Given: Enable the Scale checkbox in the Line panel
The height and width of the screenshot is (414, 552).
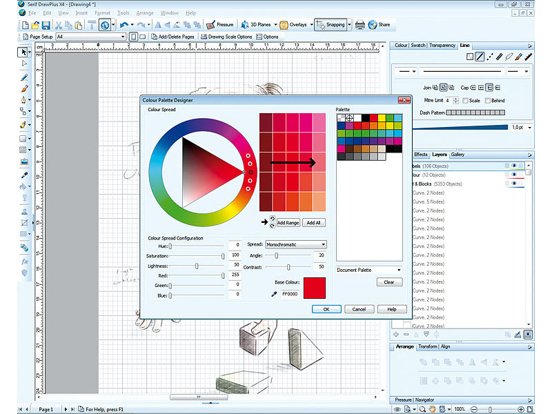Looking at the screenshot, I should tap(466, 101).
